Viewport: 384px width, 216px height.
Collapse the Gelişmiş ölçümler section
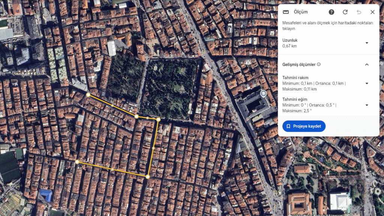367,64
